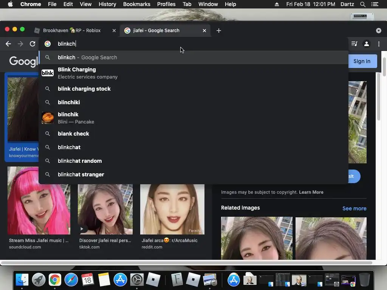Image resolution: width=387 pixels, height=290 pixels.
Task: Choose 'blinkchat stranger' suggestion
Action: (x=193, y=174)
